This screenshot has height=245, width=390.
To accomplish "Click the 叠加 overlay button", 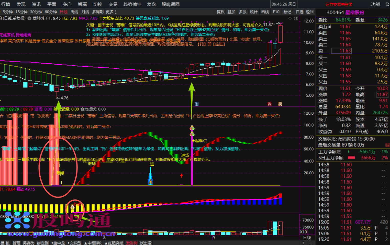I will point(231,12).
